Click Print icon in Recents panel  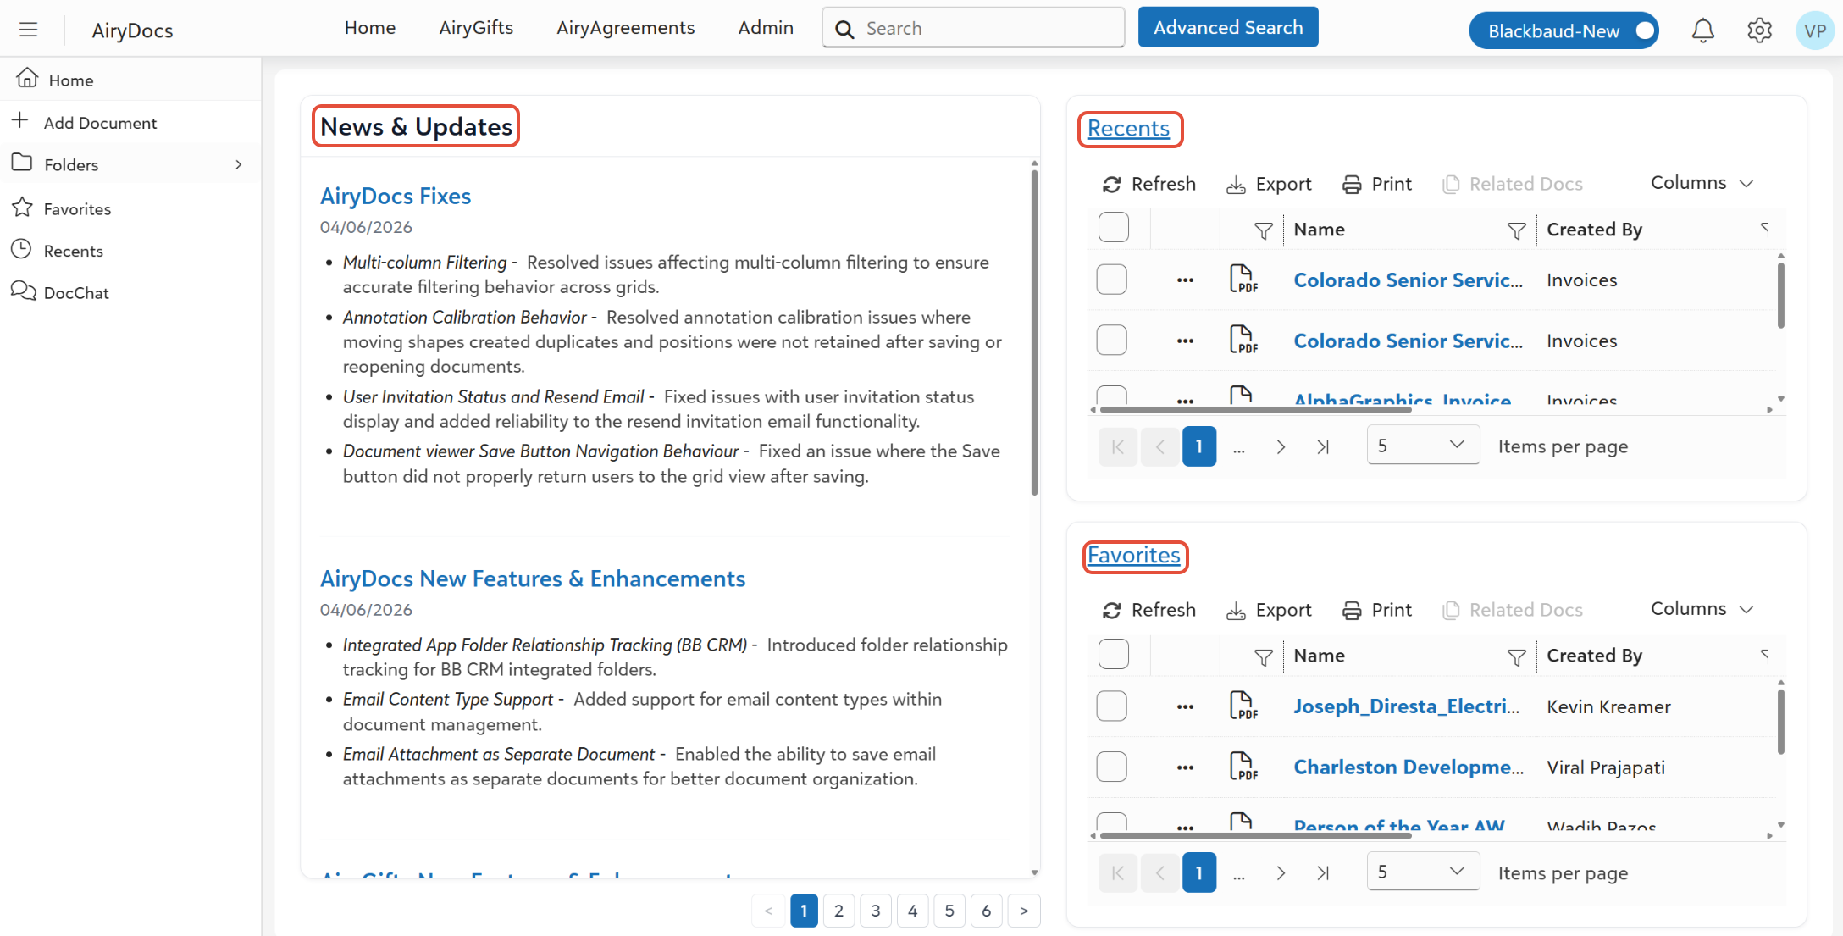[x=1352, y=184]
